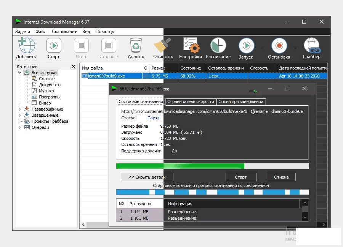Sort by Имя файла column header

coord(111,68)
